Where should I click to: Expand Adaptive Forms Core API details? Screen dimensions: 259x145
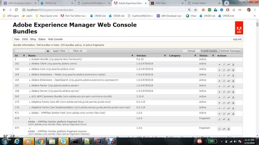point(30,102)
